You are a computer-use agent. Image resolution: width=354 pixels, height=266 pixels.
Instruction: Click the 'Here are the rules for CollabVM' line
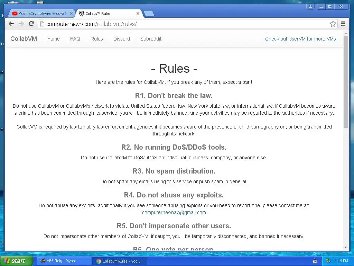point(174,82)
